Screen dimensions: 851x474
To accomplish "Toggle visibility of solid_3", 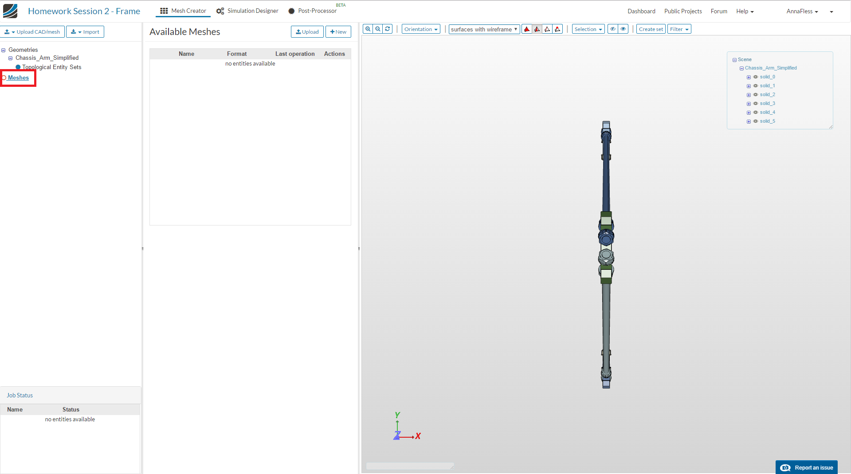I will pos(756,104).
